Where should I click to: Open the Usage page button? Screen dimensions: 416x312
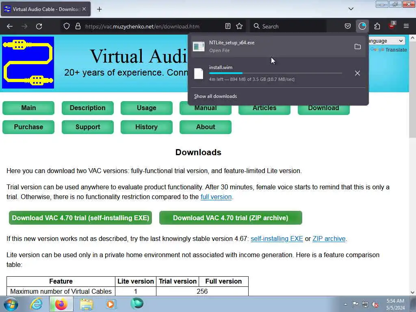click(x=146, y=108)
